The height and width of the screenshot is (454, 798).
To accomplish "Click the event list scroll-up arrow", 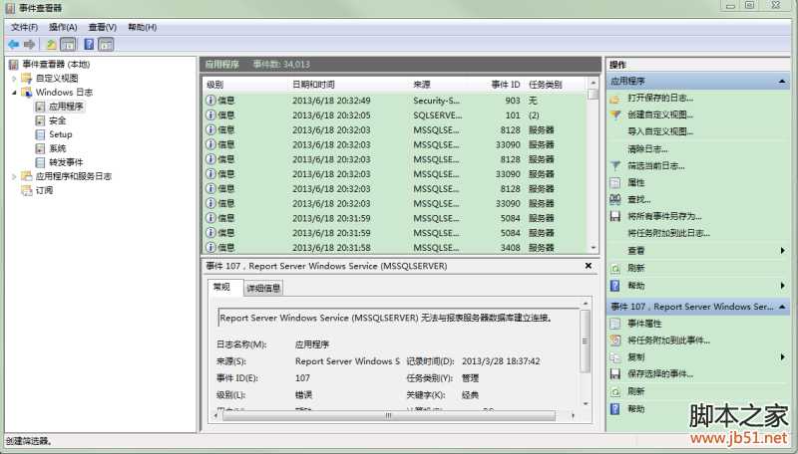I will point(593,83).
